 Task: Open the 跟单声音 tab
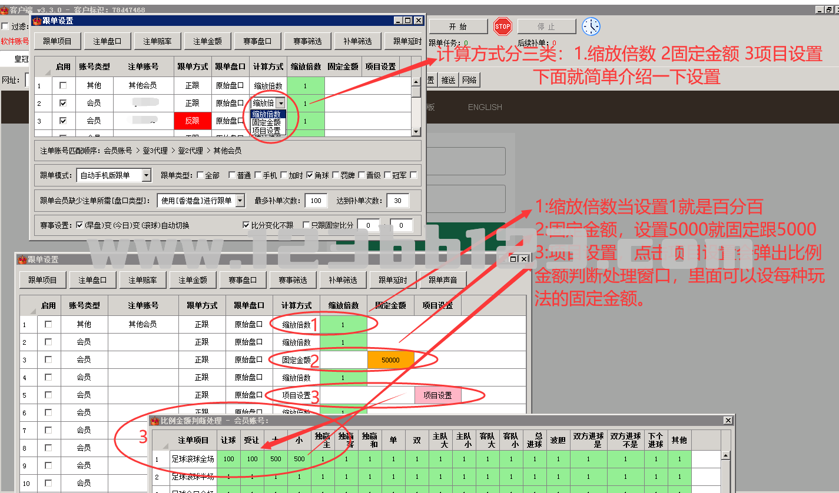443,280
